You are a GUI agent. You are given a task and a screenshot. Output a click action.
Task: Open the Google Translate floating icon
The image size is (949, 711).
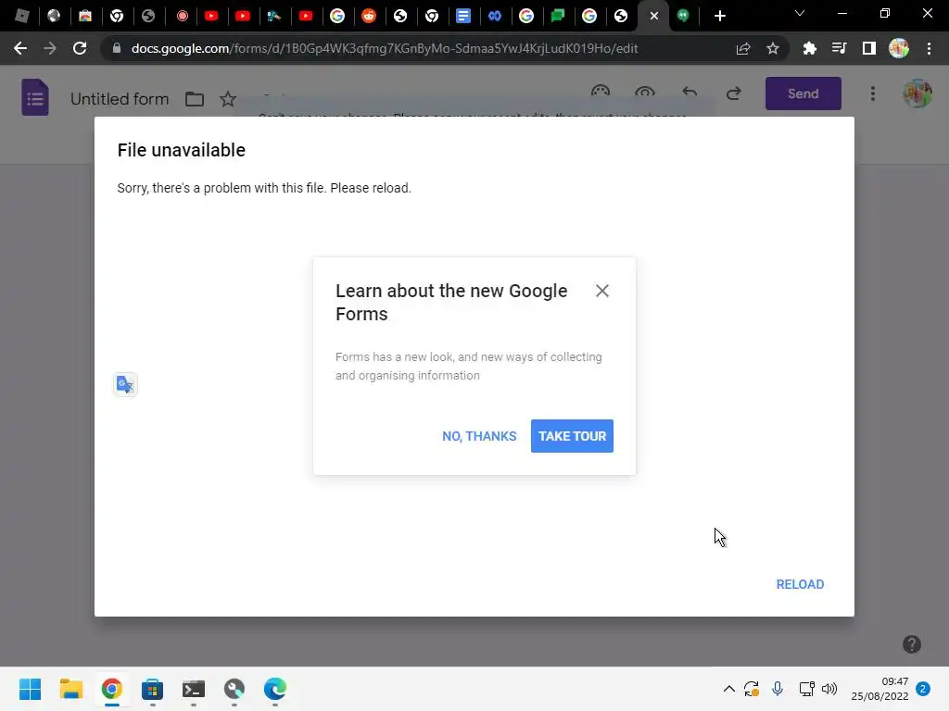point(125,384)
